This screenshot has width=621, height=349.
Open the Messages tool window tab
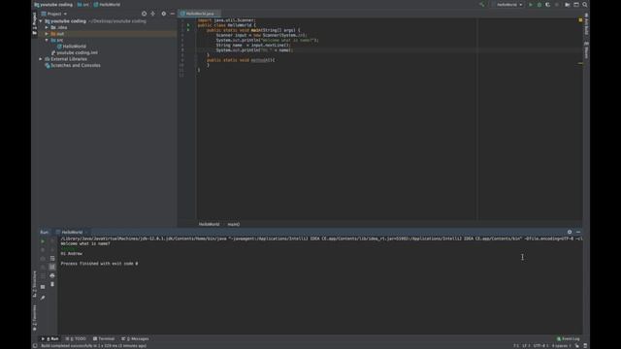136,338
